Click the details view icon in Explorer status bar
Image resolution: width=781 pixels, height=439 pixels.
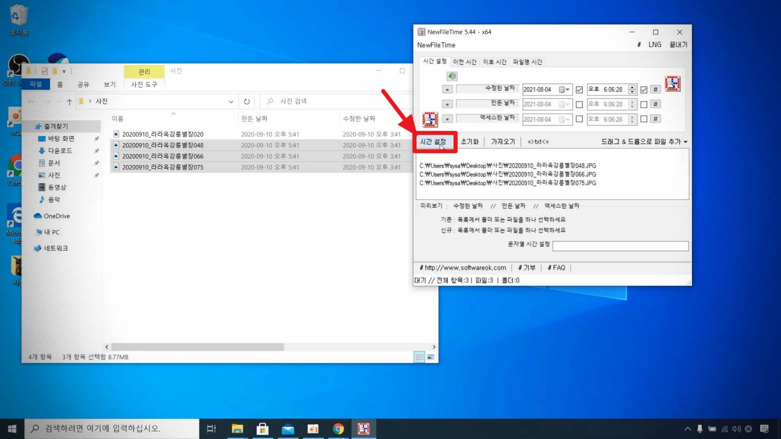pyautogui.click(x=420, y=357)
